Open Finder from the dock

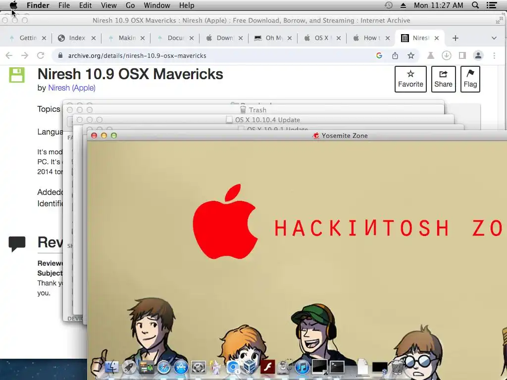click(x=111, y=367)
